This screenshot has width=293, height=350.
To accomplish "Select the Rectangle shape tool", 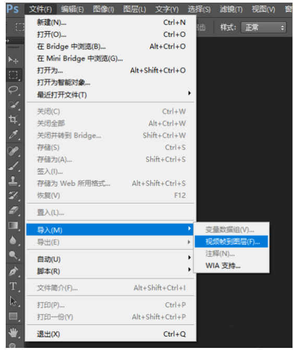I will point(13,316).
